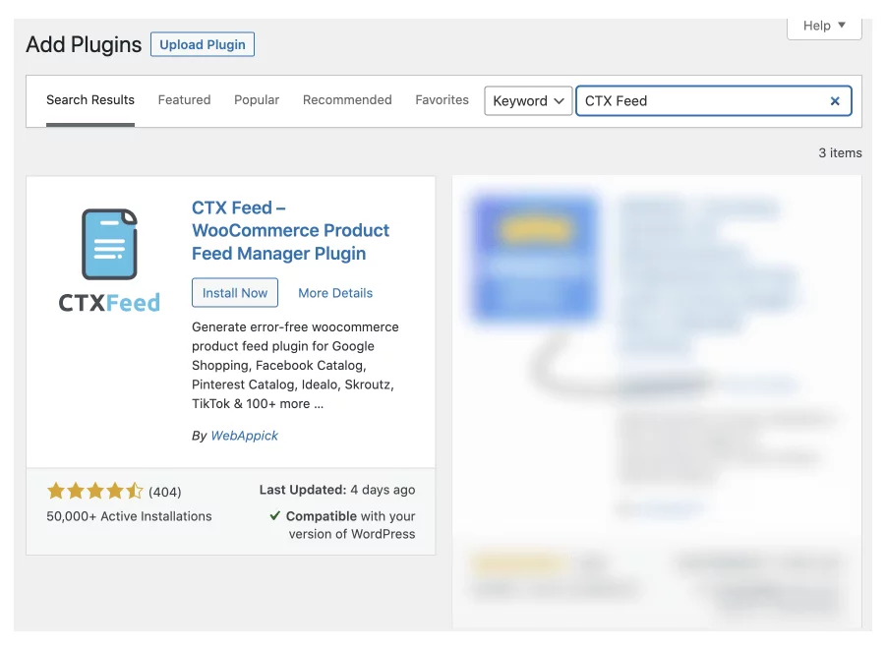Expand the Keyword search type dropdown
This screenshot has width=886, height=650.
click(x=528, y=100)
